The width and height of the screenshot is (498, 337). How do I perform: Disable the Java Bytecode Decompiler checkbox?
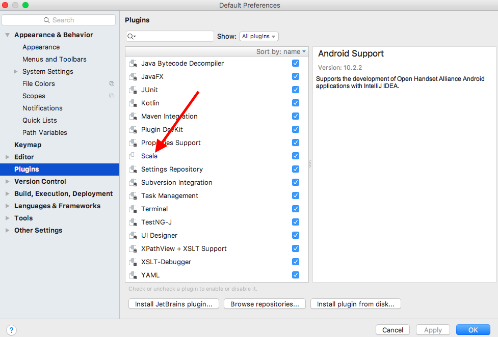(295, 63)
